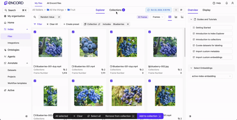Viewport: 237px width, 120px height.
Task: Click Add to collection button
Action: [x=150, y=116]
